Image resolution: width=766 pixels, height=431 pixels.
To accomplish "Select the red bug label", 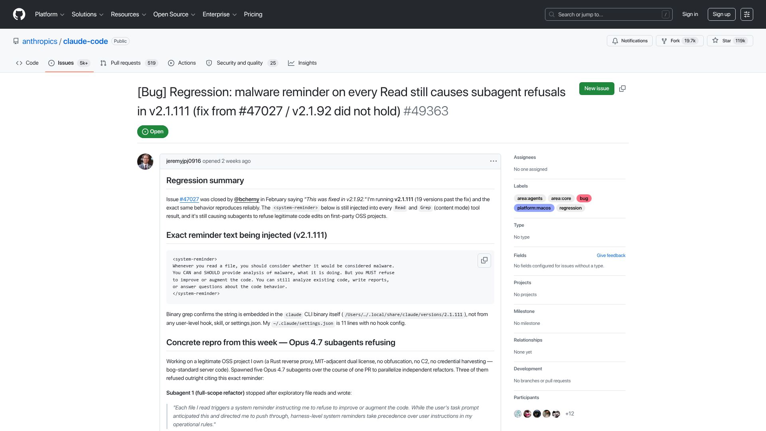I will 584,198.
